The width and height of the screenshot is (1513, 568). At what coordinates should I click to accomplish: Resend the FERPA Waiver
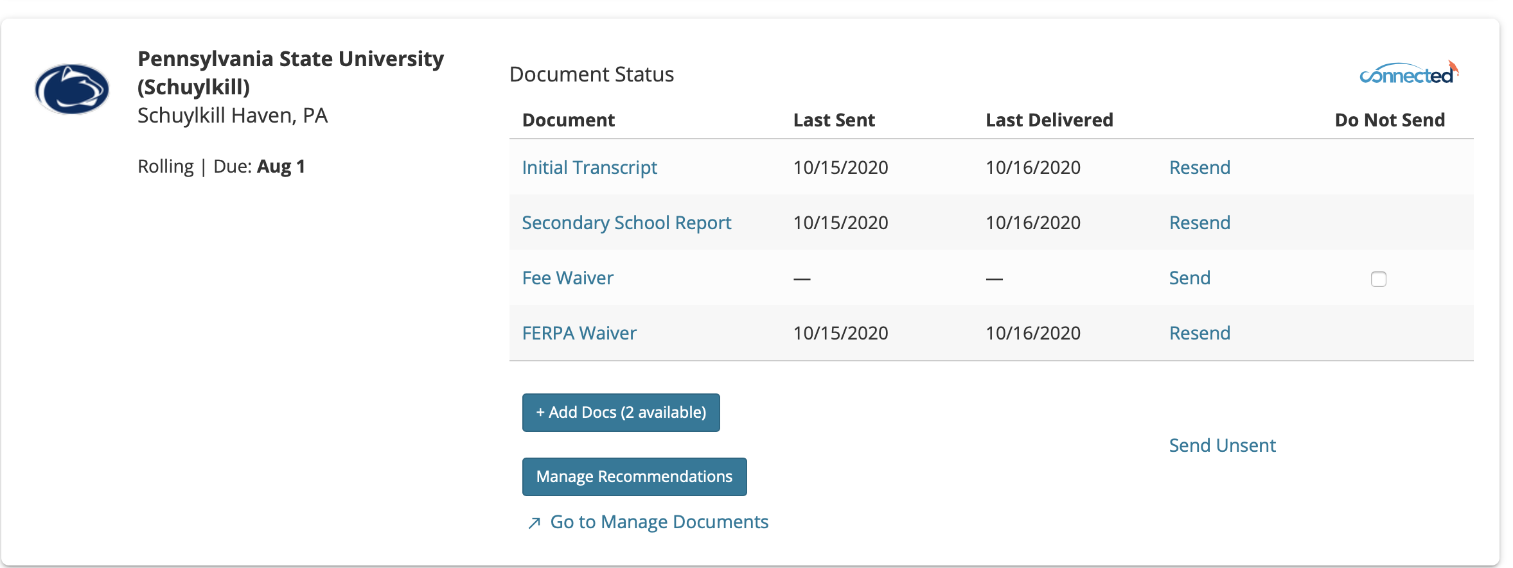1199,333
